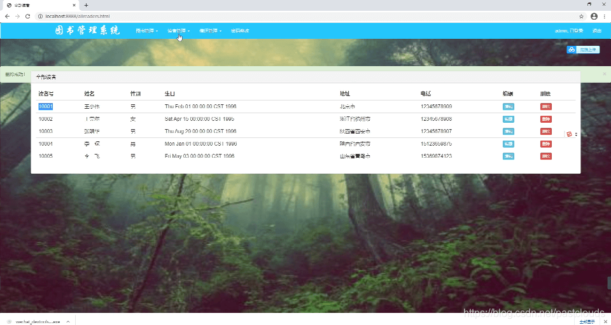The height and width of the screenshot is (325, 611).
Task: Click birthday Fri May 03 00:00:00 CST 1996
Action: tap(199, 156)
